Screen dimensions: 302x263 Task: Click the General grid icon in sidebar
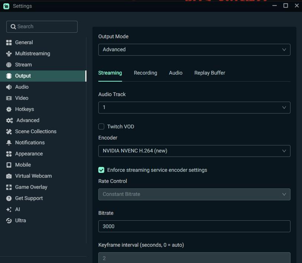tap(9, 43)
